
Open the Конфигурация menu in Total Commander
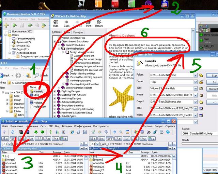coord(82,126)
